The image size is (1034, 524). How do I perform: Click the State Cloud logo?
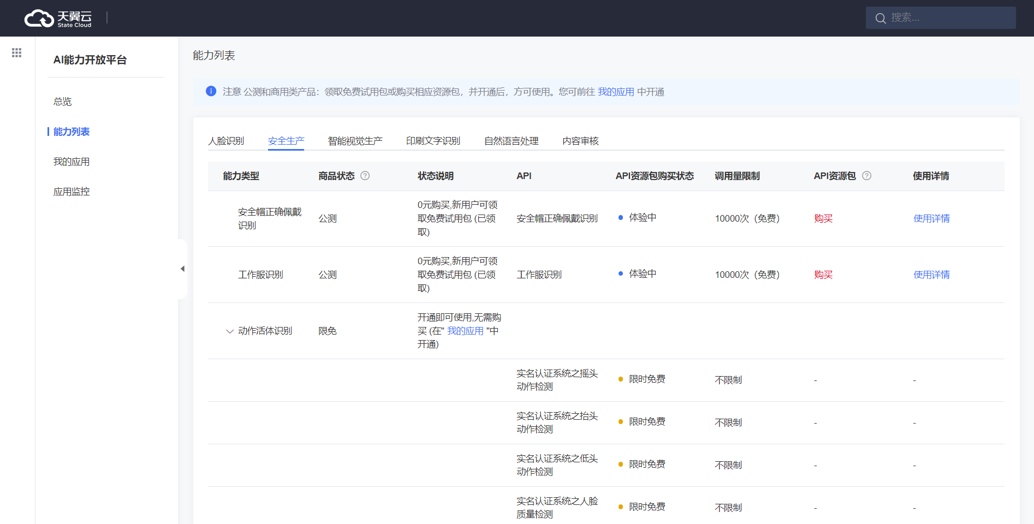pos(58,18)
